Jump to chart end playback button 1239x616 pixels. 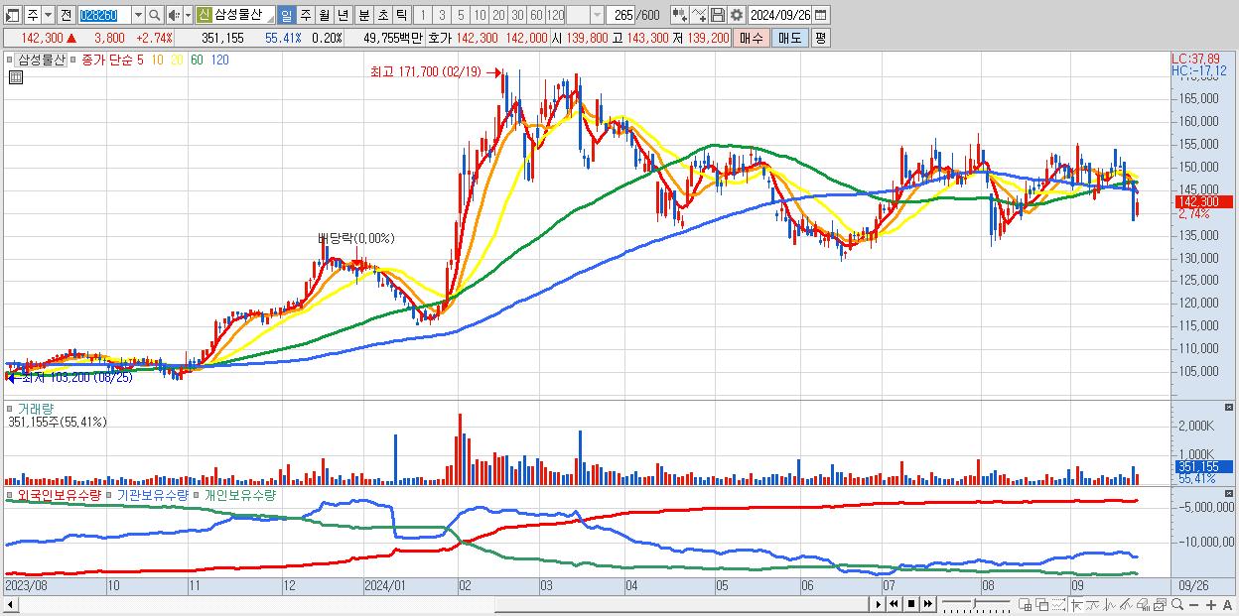[x=927, y=604]
